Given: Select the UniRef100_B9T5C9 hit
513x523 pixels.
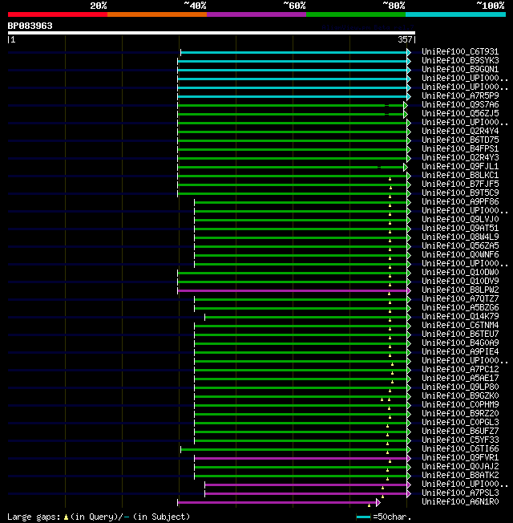Looking at the screenshot, I should coord(460,193).
